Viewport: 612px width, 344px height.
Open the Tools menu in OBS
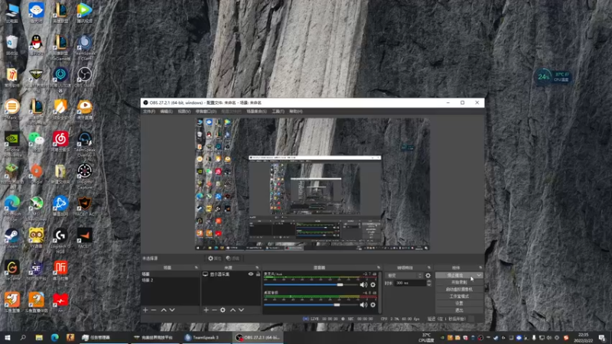tap(278, 111)
